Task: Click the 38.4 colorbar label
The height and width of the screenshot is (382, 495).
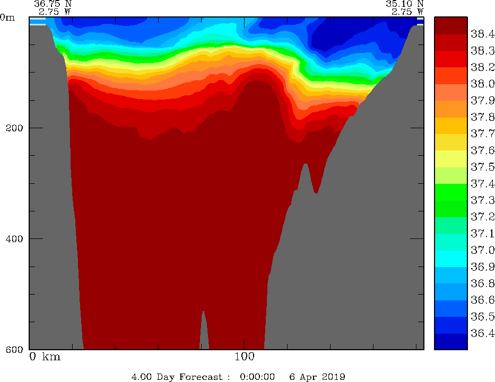Action: (482, 34)
